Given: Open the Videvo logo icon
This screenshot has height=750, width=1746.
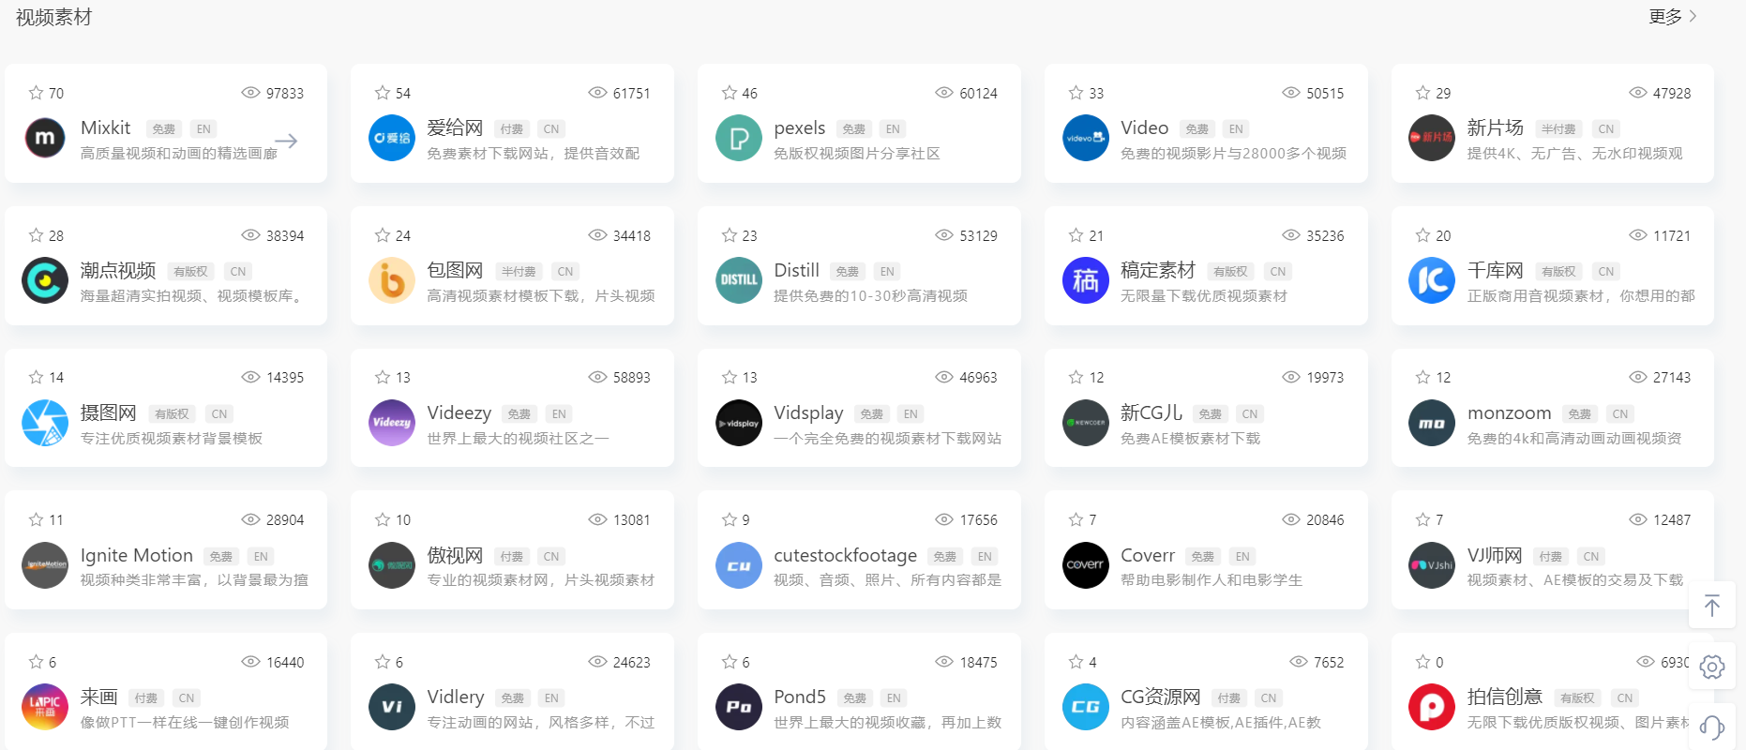Looking at the screenshot, I should tap(1086, 138).
